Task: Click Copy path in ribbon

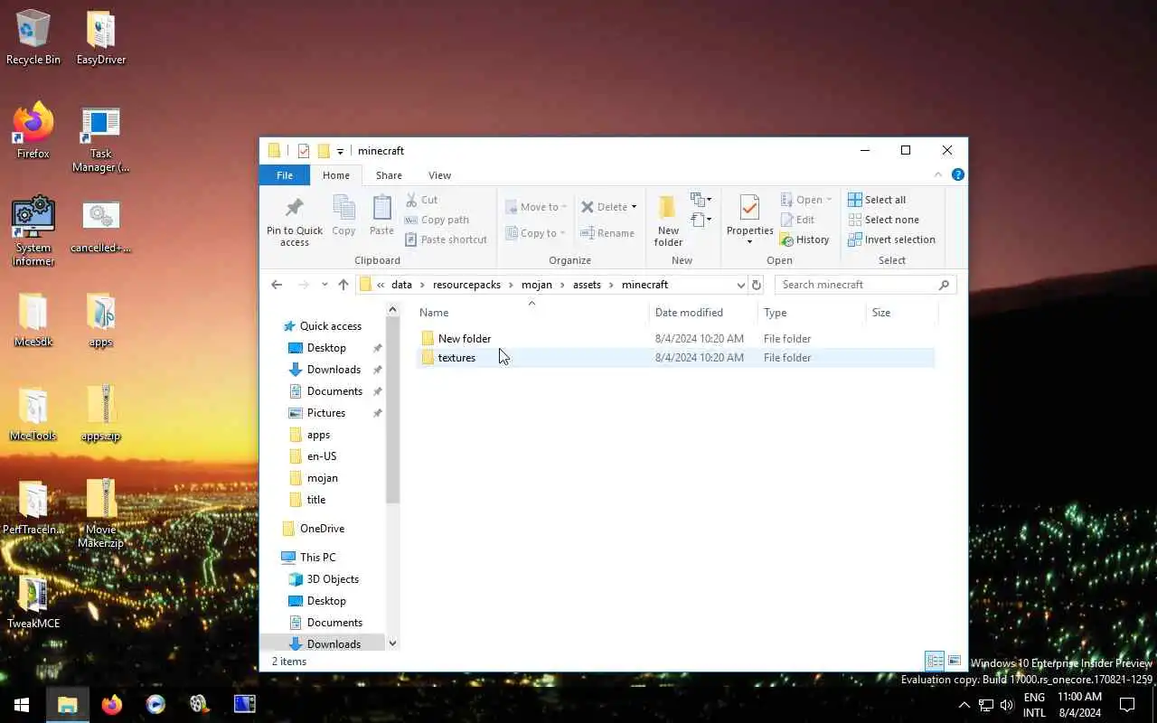Action: 437,220
